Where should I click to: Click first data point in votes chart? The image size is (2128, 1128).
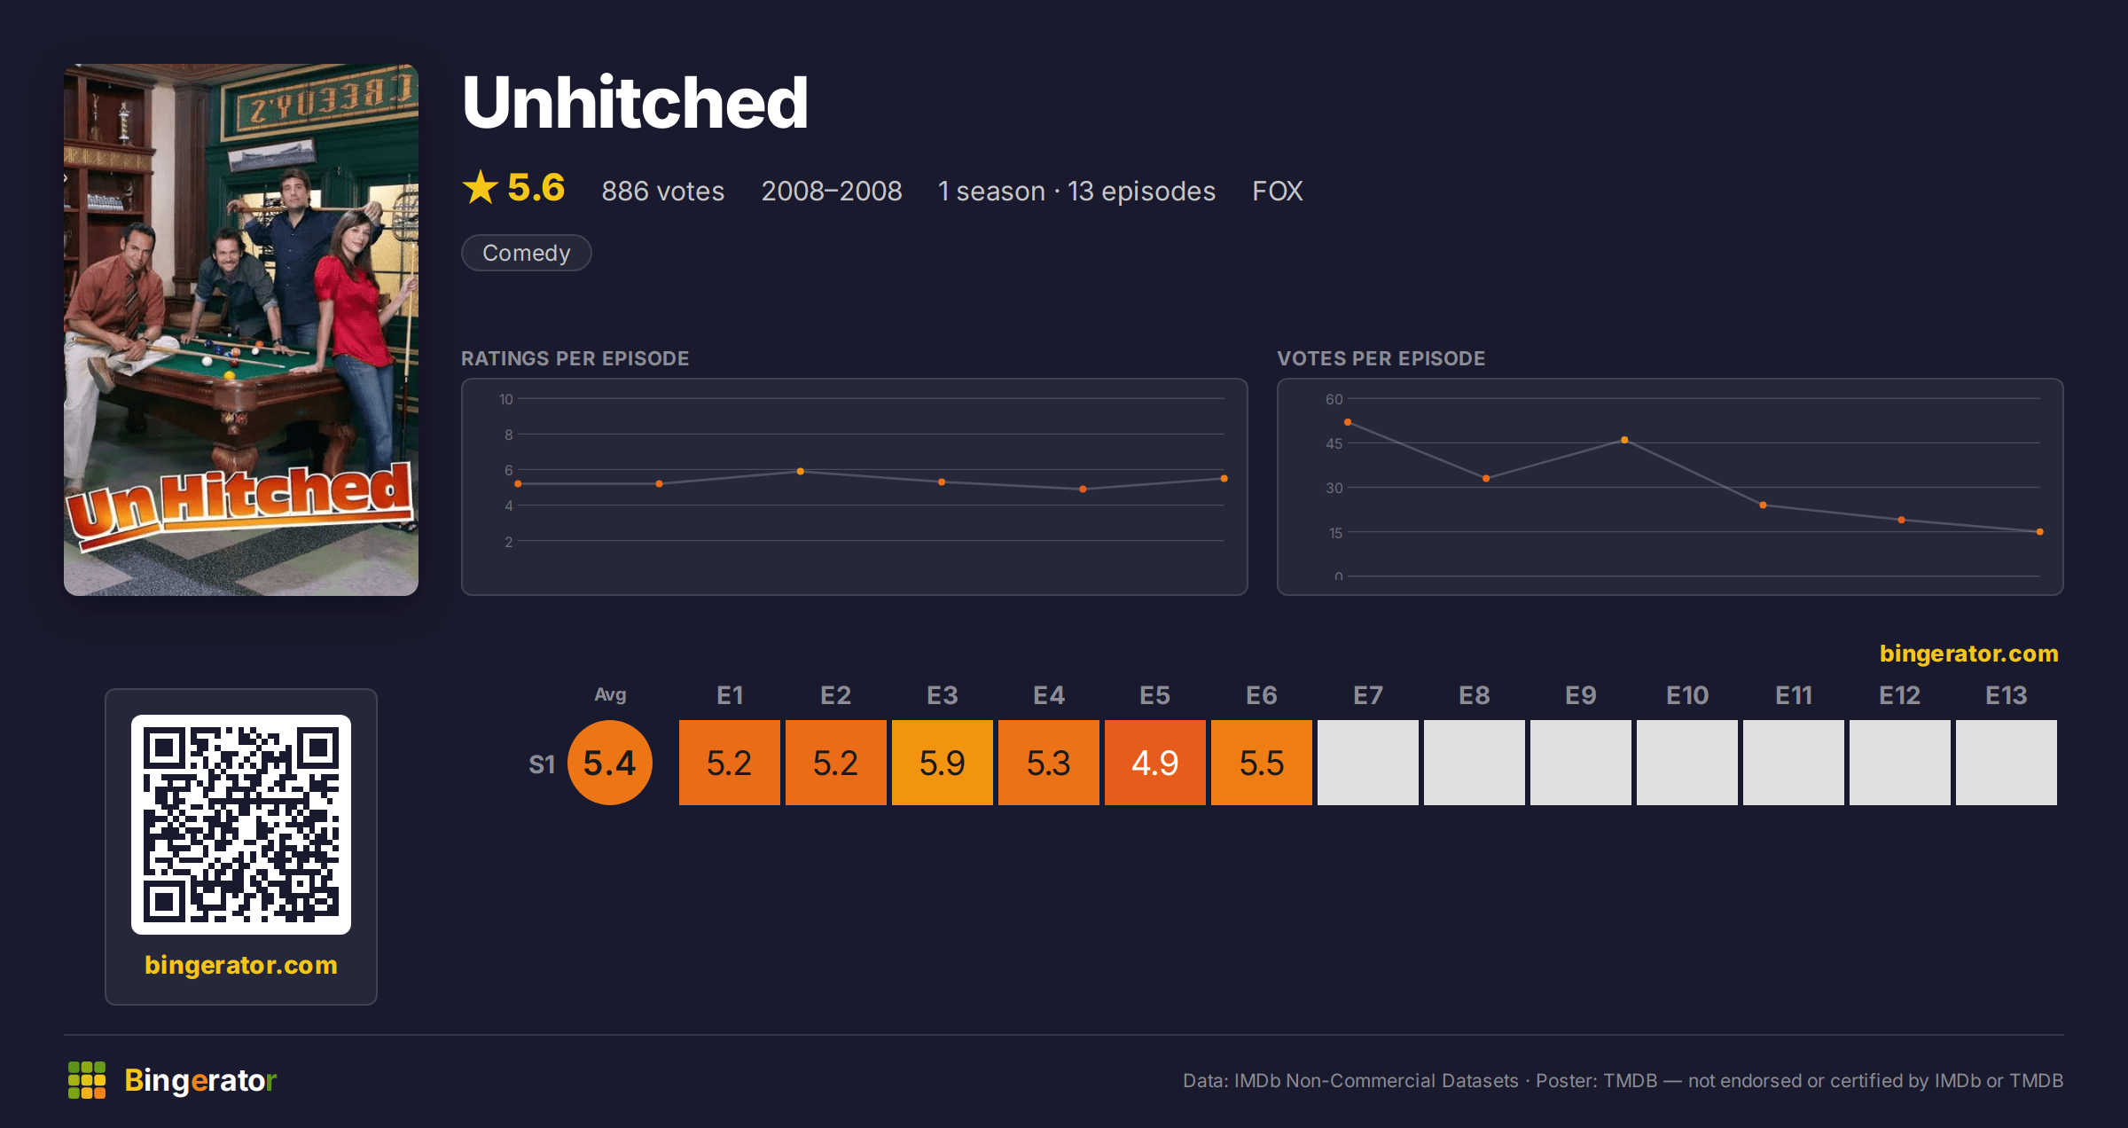pos(1348,422)
